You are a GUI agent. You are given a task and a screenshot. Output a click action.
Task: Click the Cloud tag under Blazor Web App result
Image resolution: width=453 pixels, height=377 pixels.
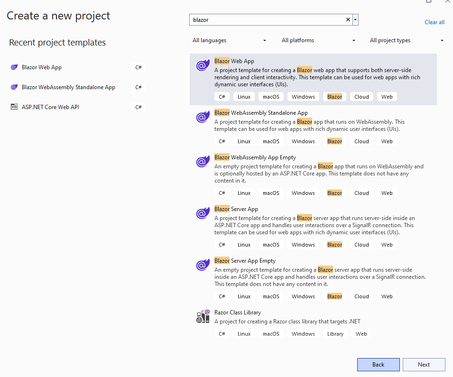(x=361, y=97)
